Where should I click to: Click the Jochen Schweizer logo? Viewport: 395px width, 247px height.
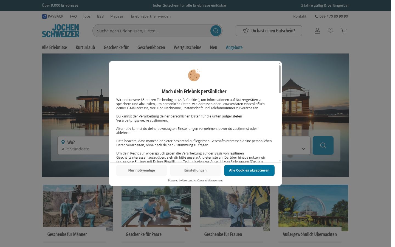pyautogui.click(x=61, y=31)
